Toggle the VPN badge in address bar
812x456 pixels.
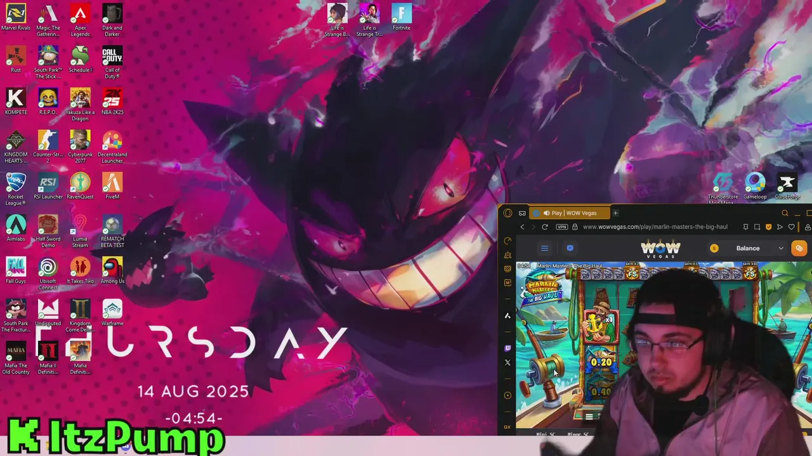[561, 227]
